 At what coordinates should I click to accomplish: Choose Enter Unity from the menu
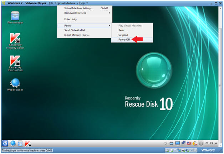[x=85, y=19]
